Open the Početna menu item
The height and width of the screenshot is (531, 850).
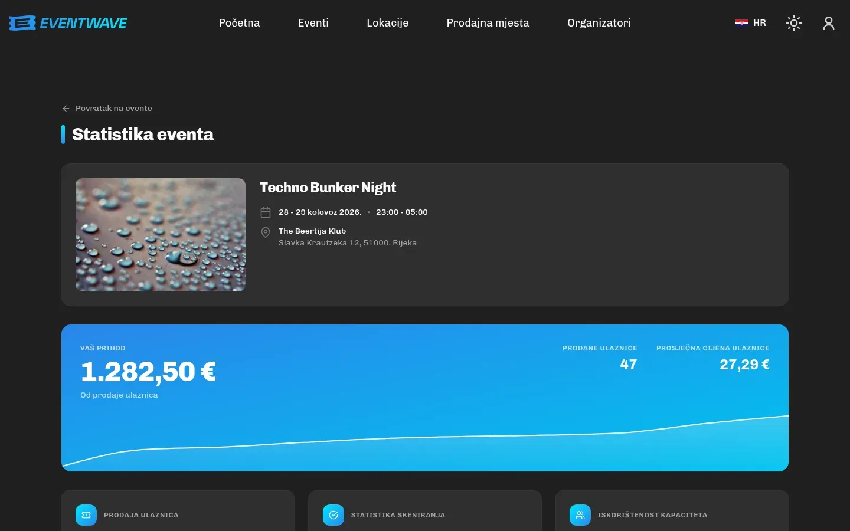(x=239, y=23)
